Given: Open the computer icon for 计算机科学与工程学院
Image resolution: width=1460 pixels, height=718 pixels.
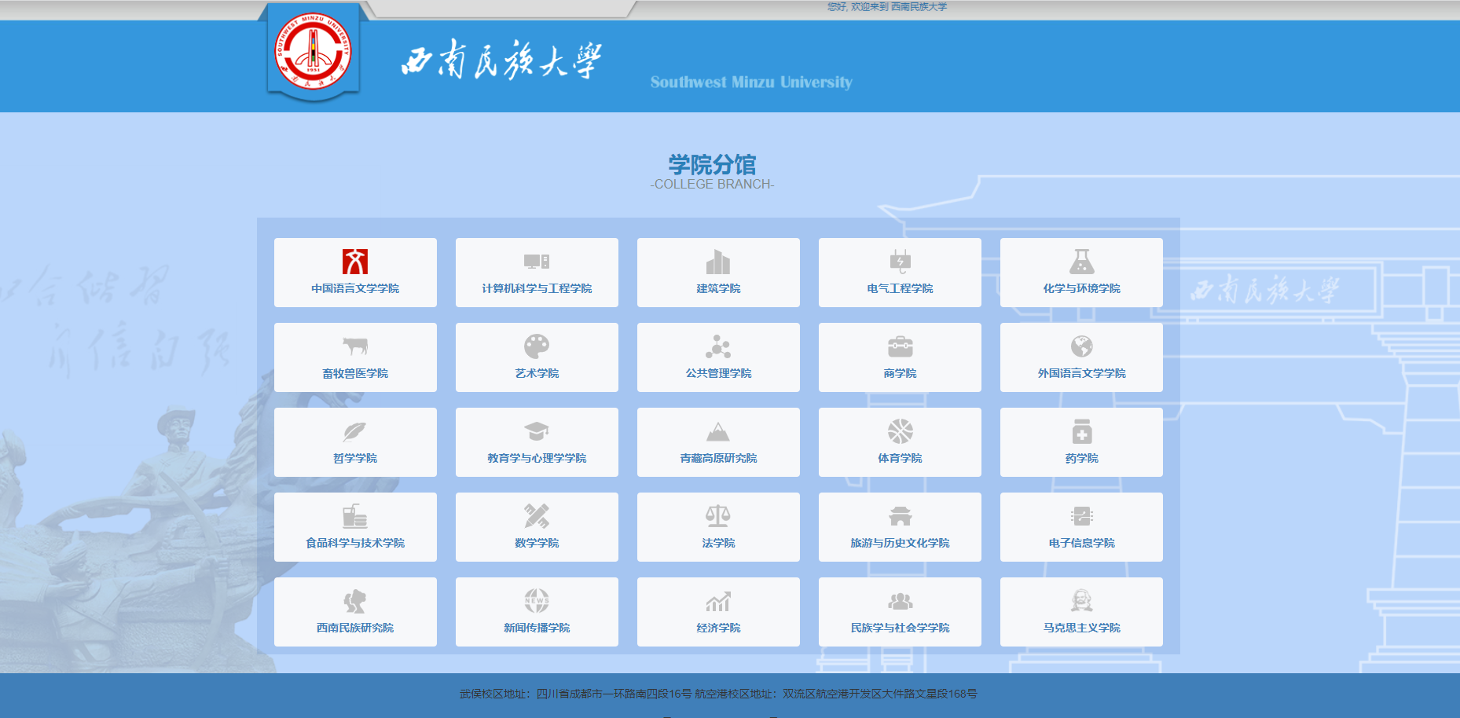Looking at the screenshot, I should point(537,262).
